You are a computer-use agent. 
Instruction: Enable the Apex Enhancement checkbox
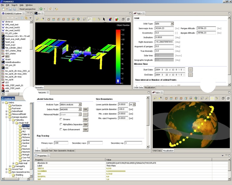[x=61, y=129]
